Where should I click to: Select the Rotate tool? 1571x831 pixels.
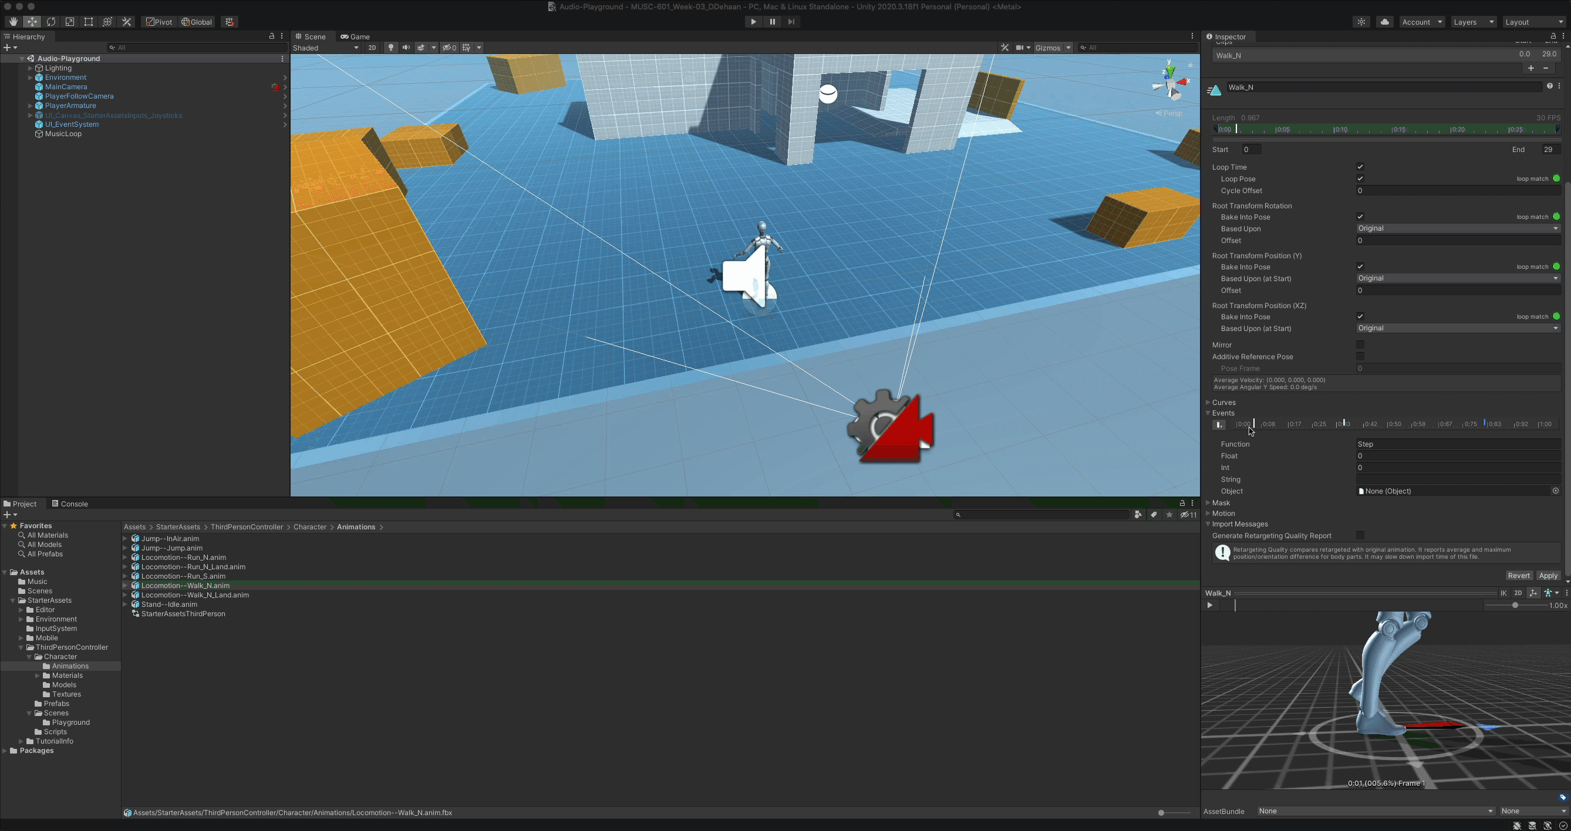pyautogui.click(x=50, y=22)
